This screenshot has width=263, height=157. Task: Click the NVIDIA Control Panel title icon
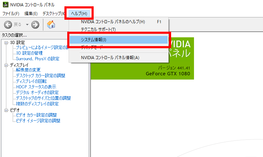[x=6, y=5]
